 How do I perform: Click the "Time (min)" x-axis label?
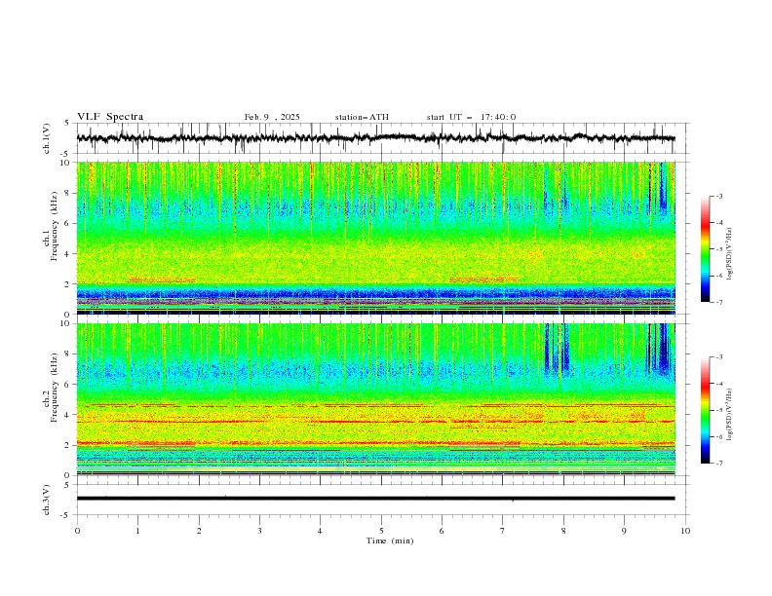click(390, 540)
